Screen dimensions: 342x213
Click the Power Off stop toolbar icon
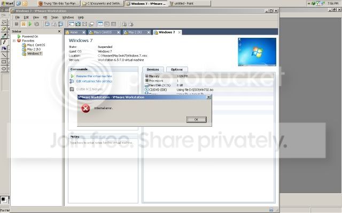pyautogui.click(x=17, y=24)
